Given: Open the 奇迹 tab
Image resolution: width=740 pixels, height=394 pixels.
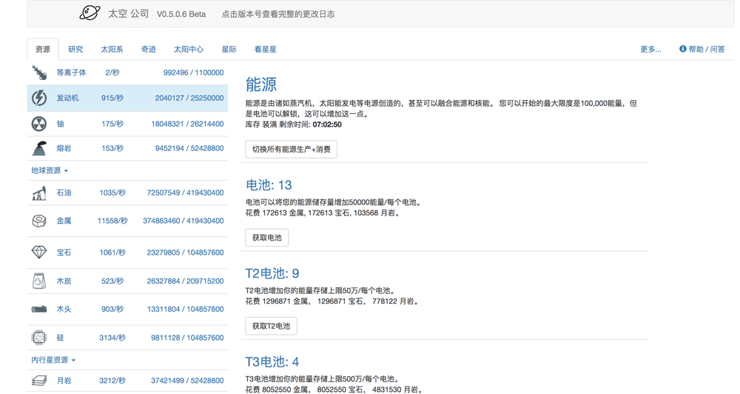Looking at the screenshot, I should pos(149,49).
